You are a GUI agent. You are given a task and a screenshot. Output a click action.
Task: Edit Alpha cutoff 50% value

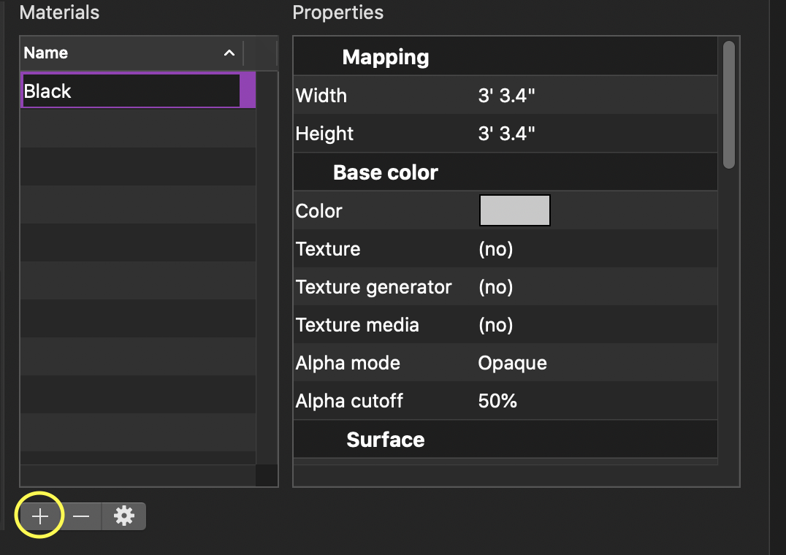tap(497, 401)
